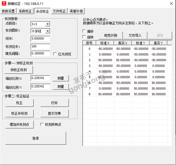This screenshot has width=176, height=165.
Task: Open the 点数目 3×3 dropdown
Action: 48,24
